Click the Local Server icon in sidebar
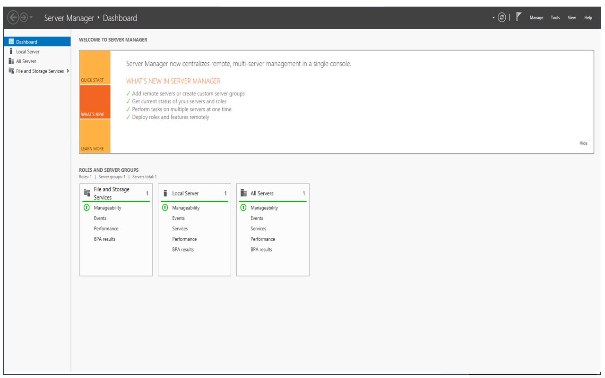The image size is (605, 378). pos(11,51)
